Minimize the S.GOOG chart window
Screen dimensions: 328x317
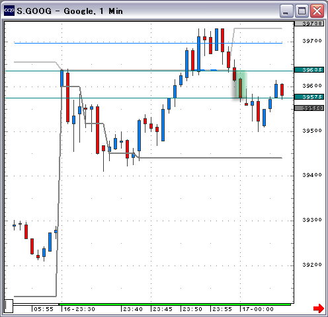click(x=286, y=11)
